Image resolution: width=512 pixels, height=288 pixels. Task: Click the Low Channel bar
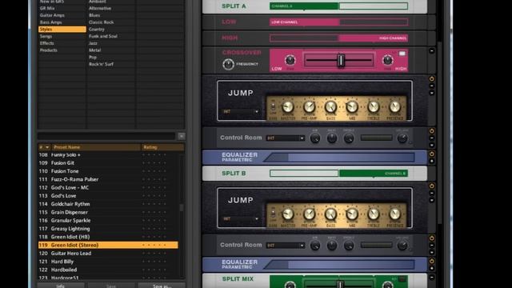(338, 22)
